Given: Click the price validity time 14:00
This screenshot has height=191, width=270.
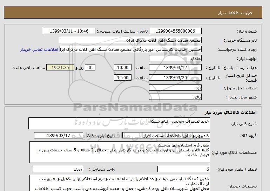Looking at the screenshot, I should coord(123,77).
